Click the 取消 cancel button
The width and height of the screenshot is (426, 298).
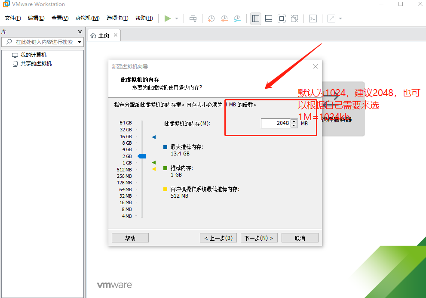click(300, 238)
